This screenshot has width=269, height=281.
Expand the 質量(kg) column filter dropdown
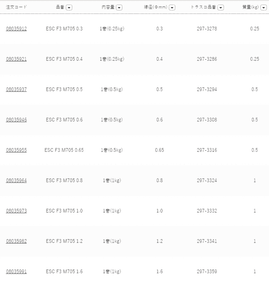tap(264, 7)
